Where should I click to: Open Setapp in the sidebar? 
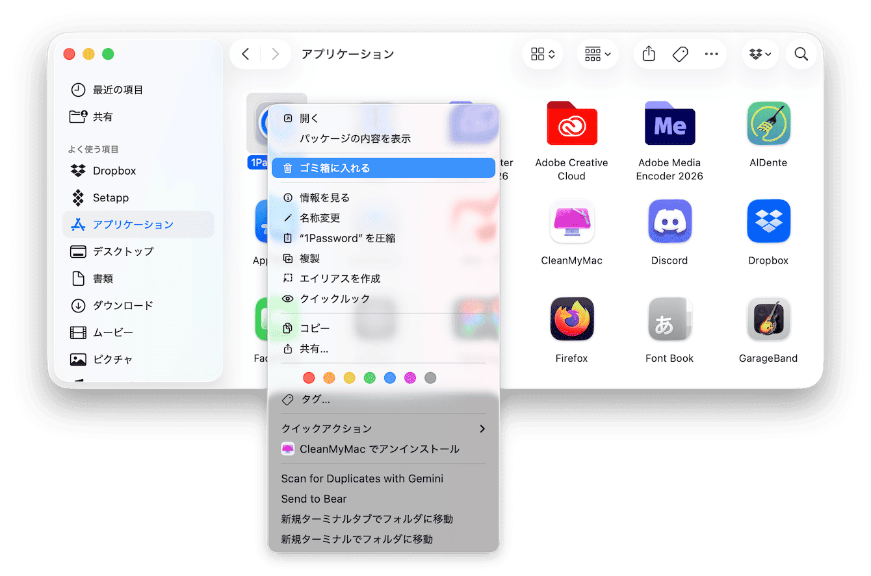pos(138,197)
